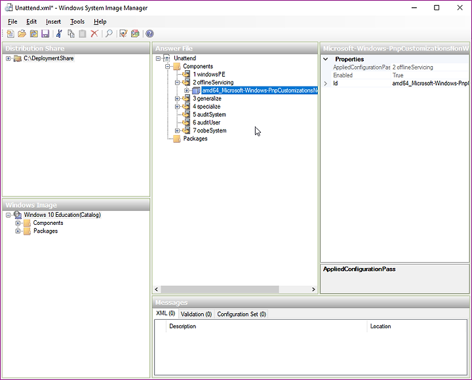Click the Location column header
472x380 pixels.
417,326
